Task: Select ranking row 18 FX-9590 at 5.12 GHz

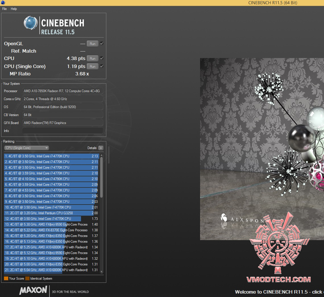Action: tap(52, 253)
